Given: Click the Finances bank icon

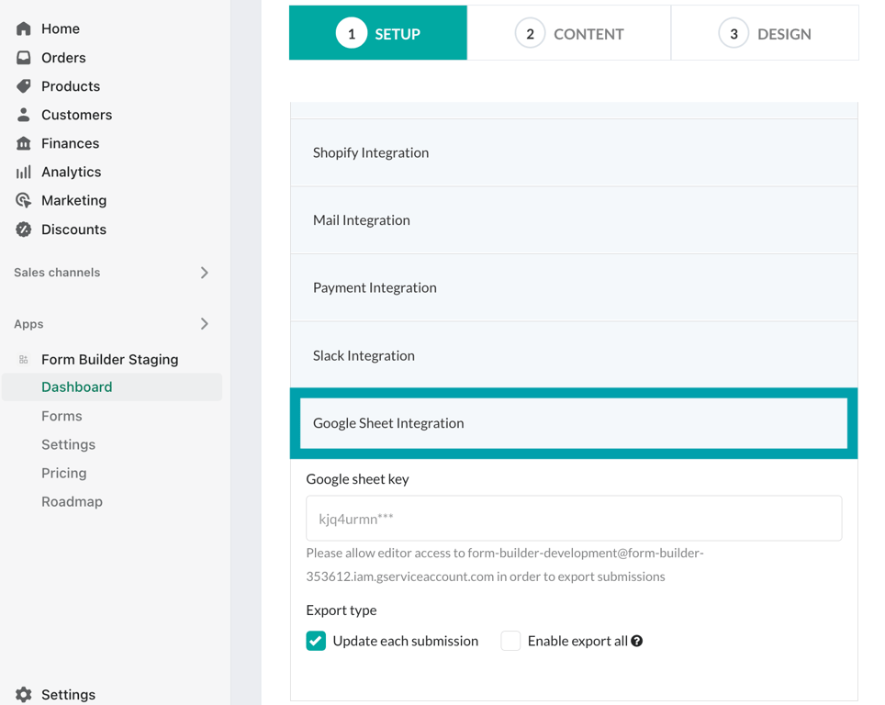Looking at the screenshot, I should [x=24, y=143].
